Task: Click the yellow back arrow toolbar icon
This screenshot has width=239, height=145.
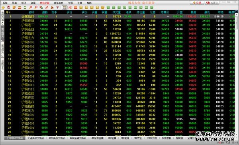Action: pos(3,8)
